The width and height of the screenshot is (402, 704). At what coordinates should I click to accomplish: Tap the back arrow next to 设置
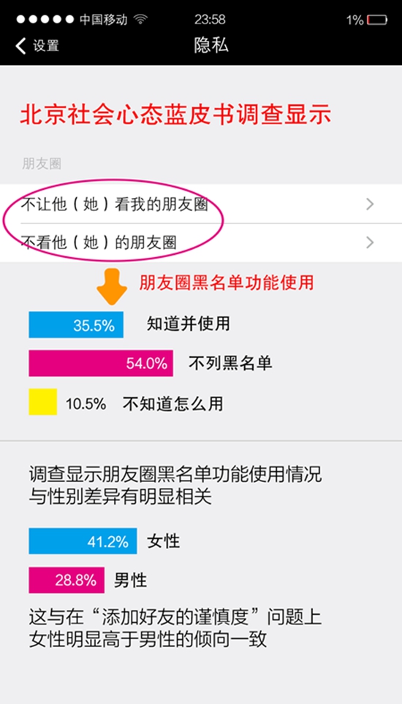(20, 46)
